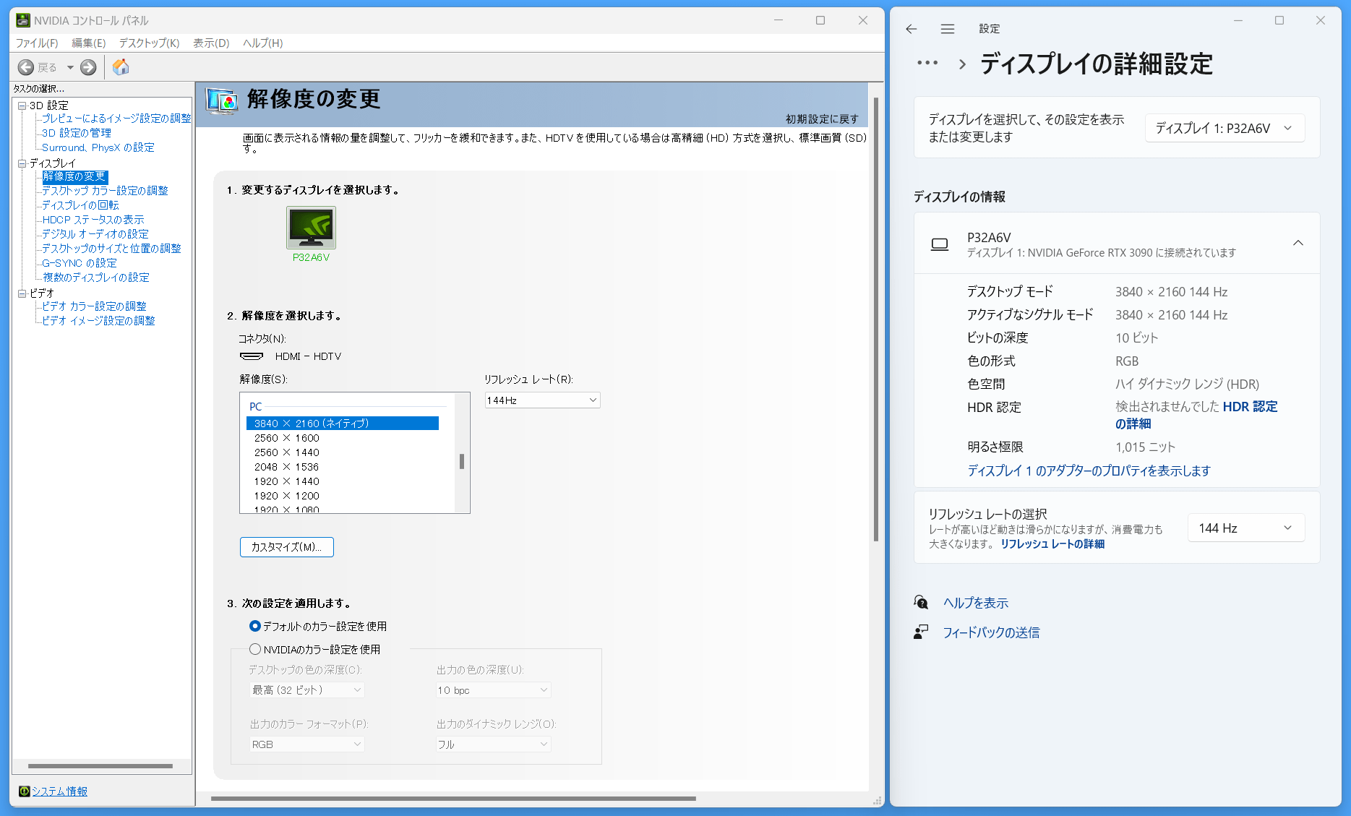Open デスクトップのサイズと位置の調整

111,249
